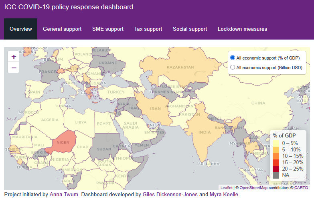314x199 pixels.
Task: Zoom in on the map
Action: [14, 57]
